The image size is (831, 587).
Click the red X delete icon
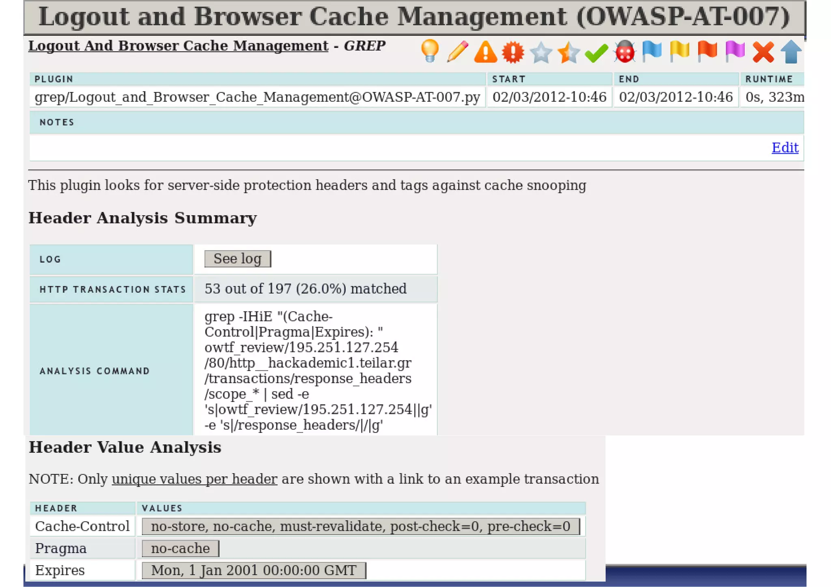tap(763, 52)
